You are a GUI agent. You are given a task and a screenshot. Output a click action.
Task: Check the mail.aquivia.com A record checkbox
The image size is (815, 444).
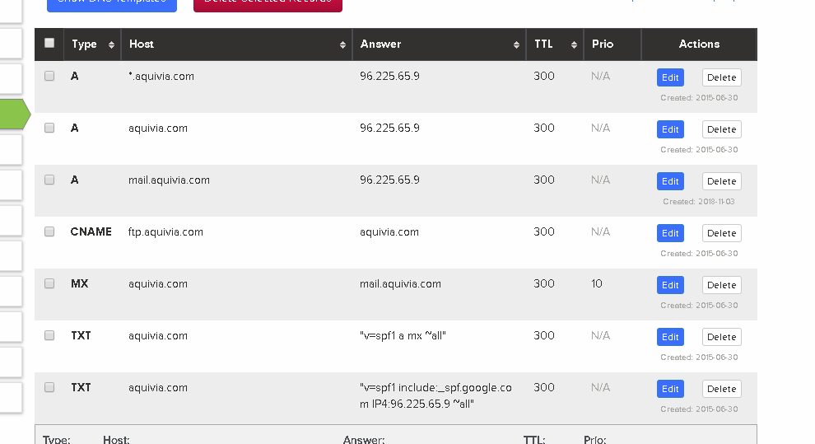49,180
